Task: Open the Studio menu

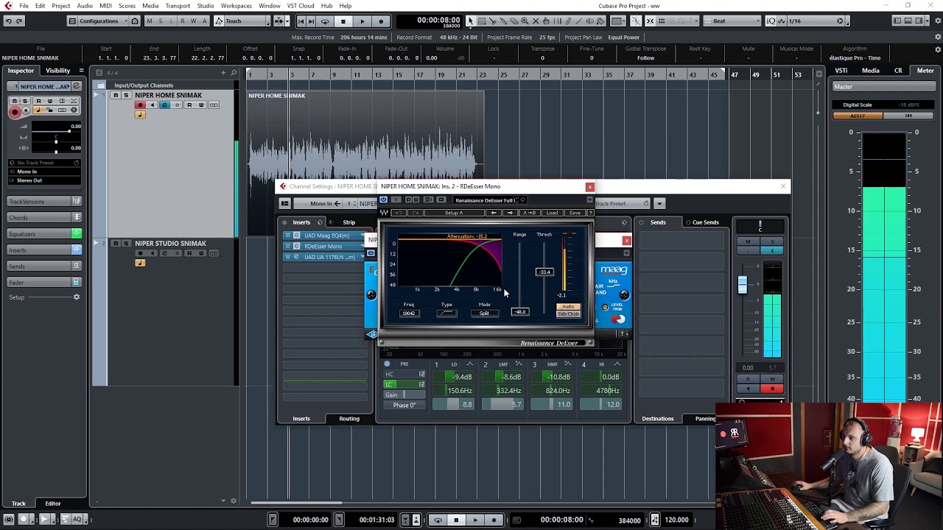Action: (x=206, y=6)
